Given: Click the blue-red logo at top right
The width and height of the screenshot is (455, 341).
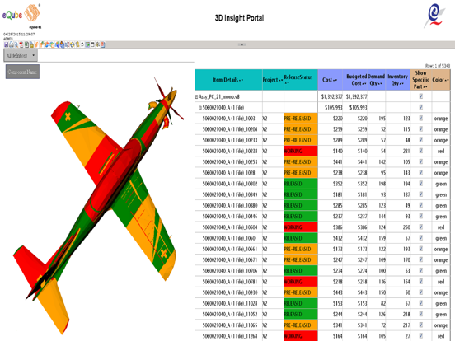Looking at the screenshot, I should tap(434, 15).
